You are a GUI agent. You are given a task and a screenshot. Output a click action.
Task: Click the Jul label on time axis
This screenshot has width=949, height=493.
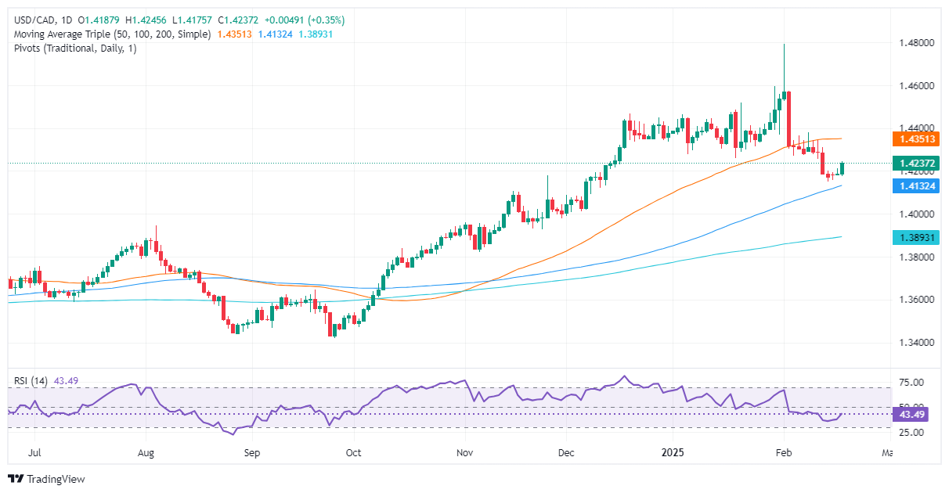click(34, 452)
